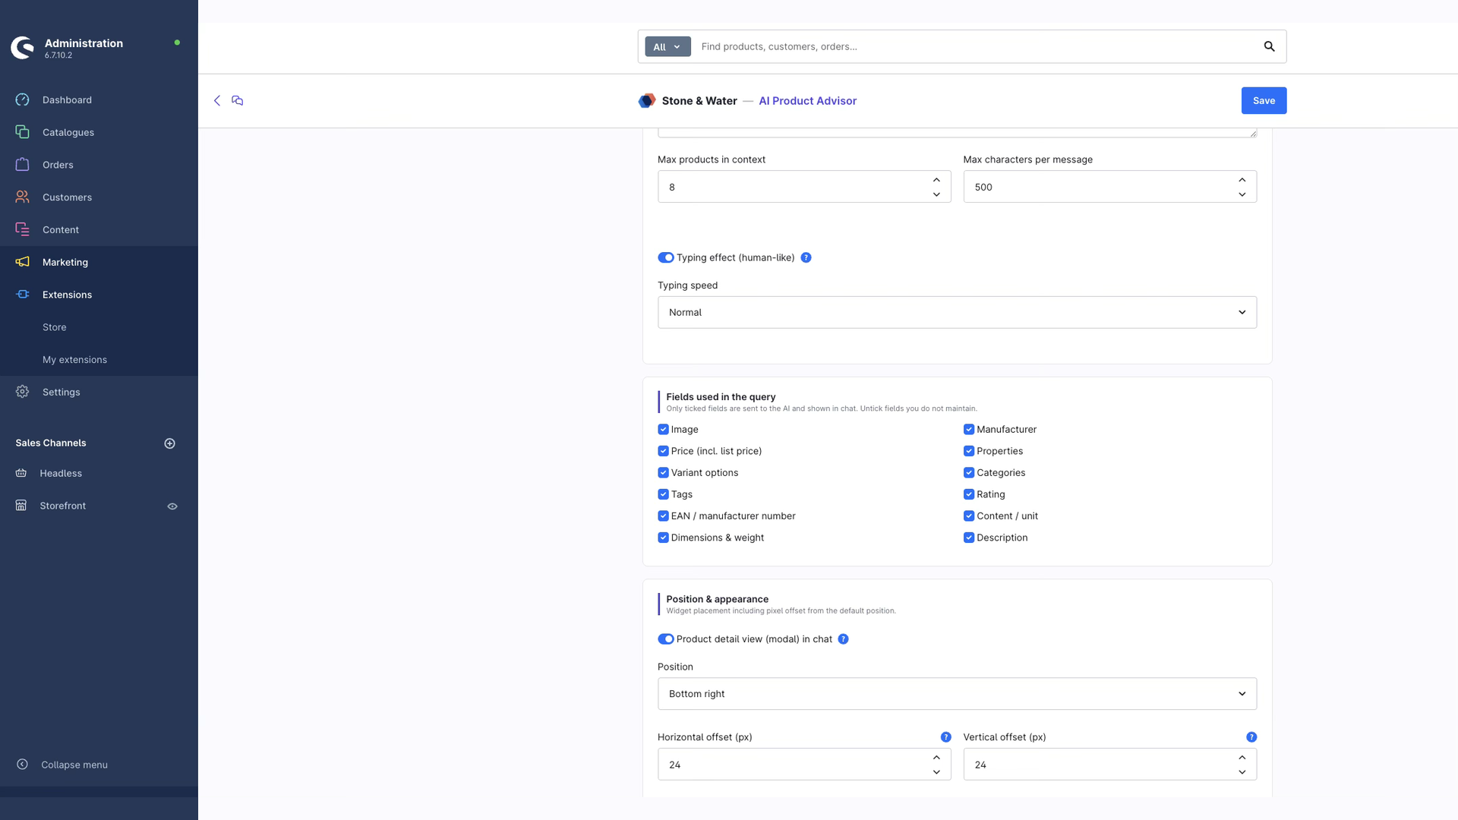Untick the Tags checkbox

[x=663, y=494]
